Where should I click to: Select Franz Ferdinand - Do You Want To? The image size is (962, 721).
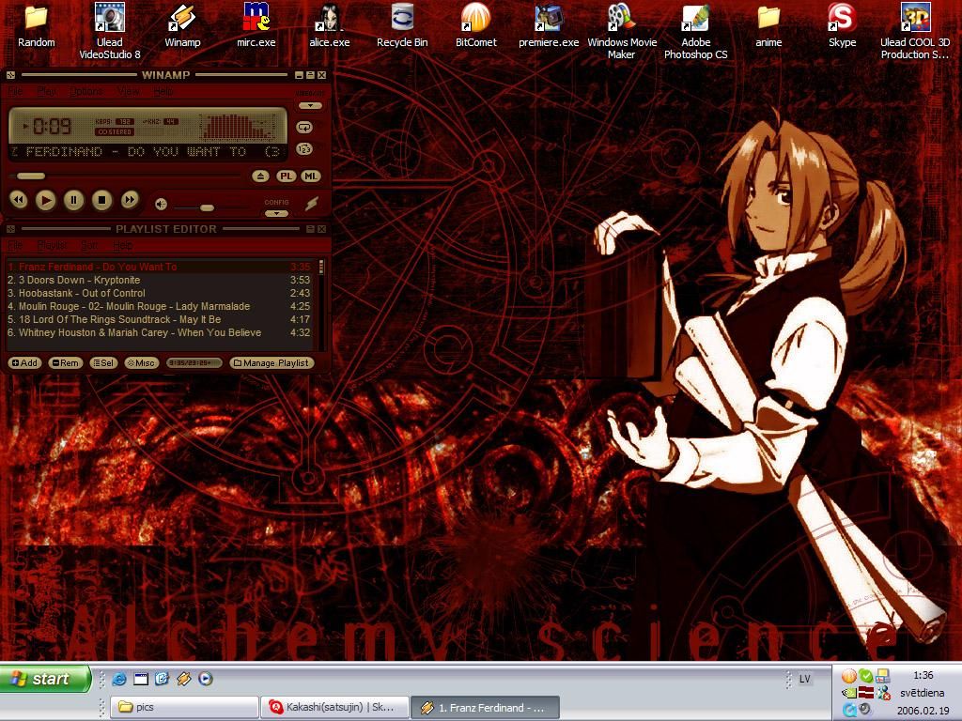[x=159, y=267]
